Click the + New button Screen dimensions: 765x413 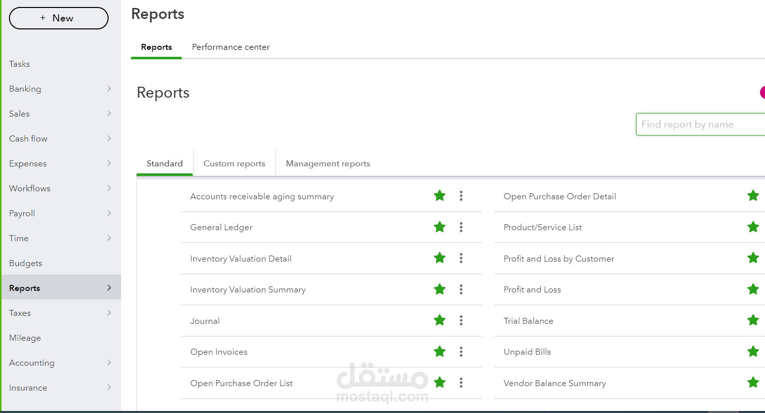58,18
